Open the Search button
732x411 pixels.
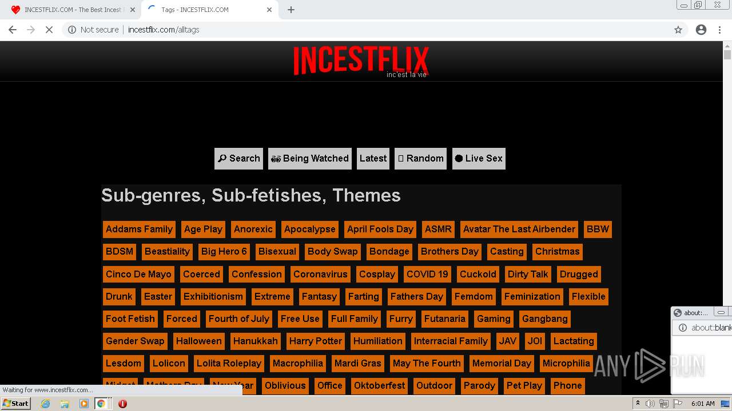(238, 159)
